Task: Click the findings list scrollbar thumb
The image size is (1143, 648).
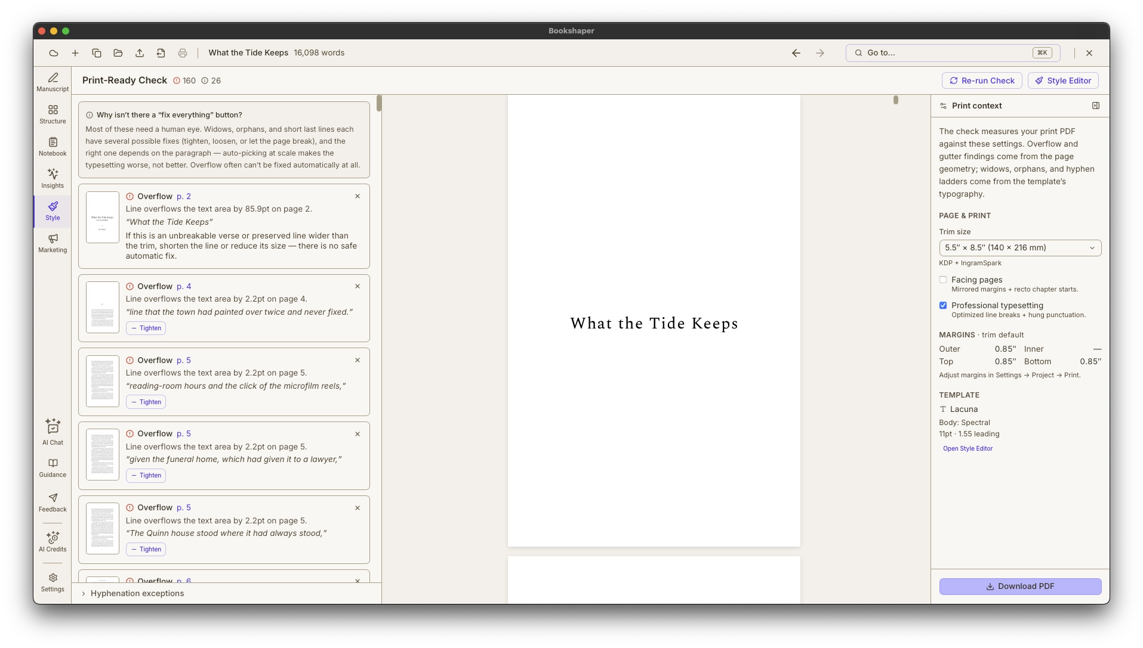Action: coord(379,103)
